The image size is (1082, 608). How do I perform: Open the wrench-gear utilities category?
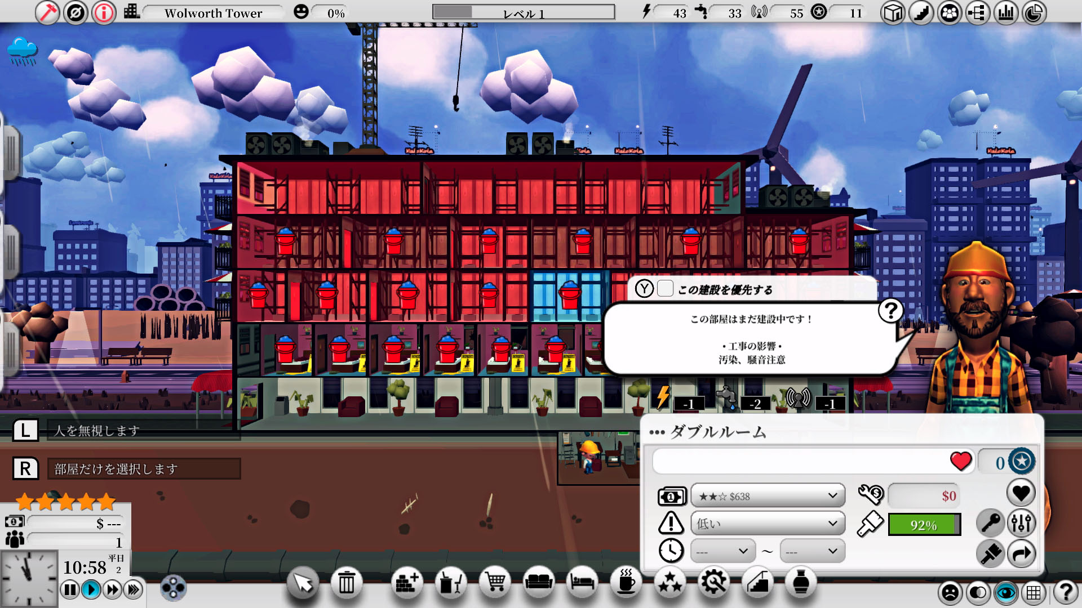coord(713,582)
